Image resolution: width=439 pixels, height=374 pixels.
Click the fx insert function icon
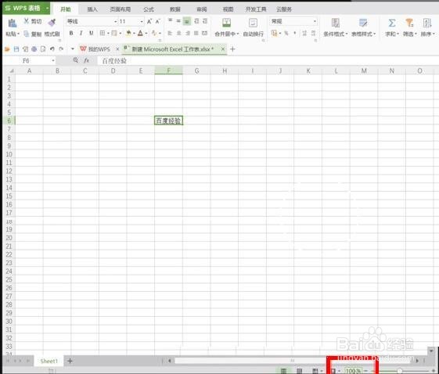pos(87,60)
